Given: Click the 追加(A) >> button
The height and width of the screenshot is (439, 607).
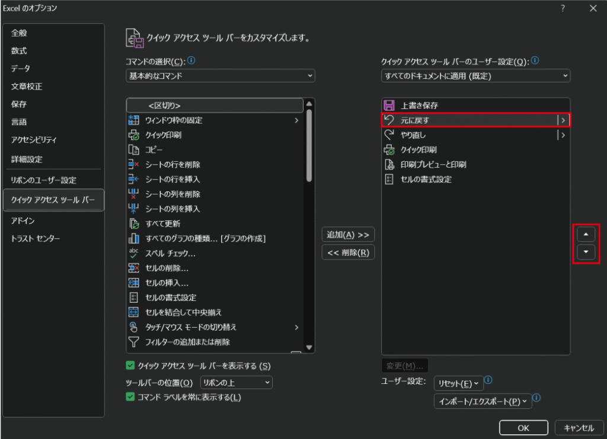Looking at the screenshot, I should pyautogui.click(x=348, y=235).
